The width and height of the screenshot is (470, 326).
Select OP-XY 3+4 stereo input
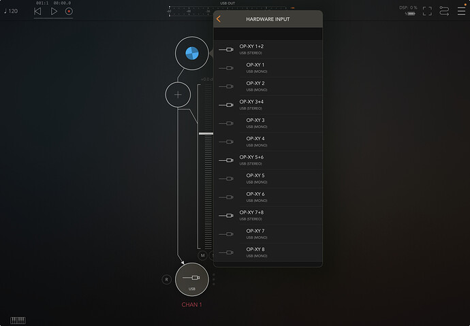coord(268,105)
